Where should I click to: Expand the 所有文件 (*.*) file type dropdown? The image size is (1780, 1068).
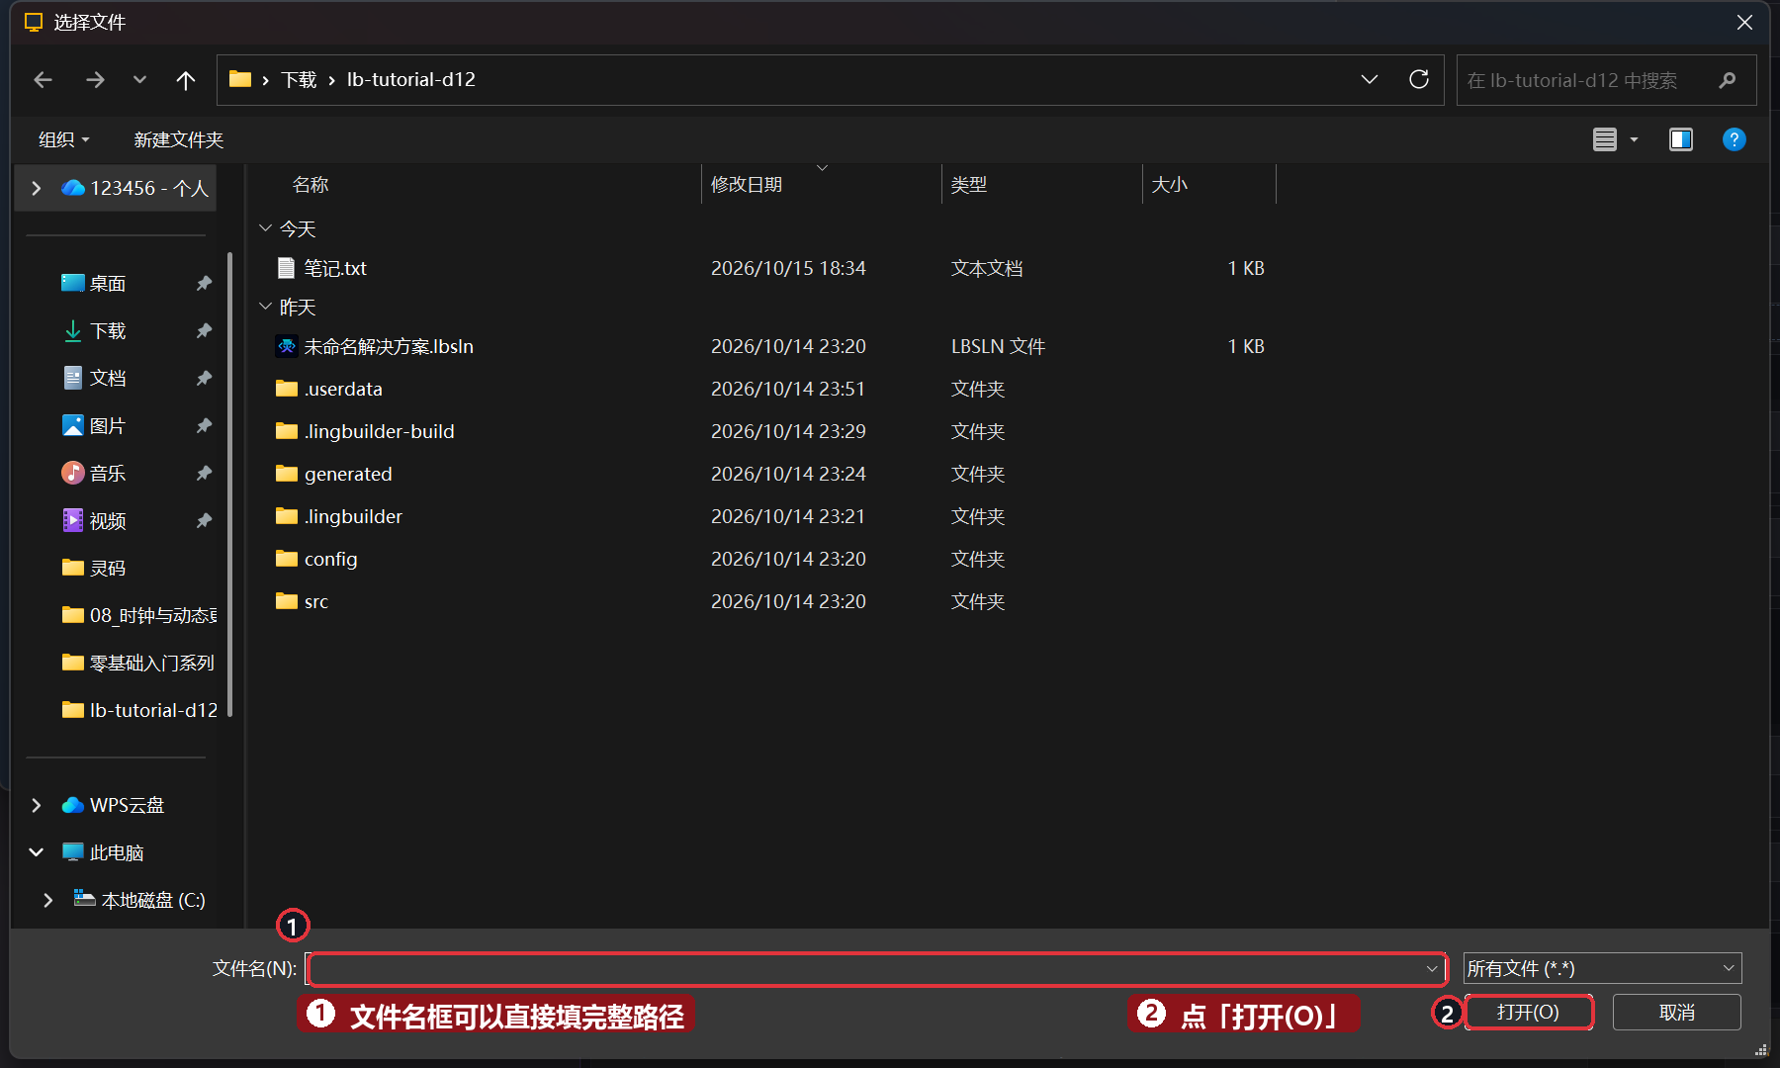1602,968
